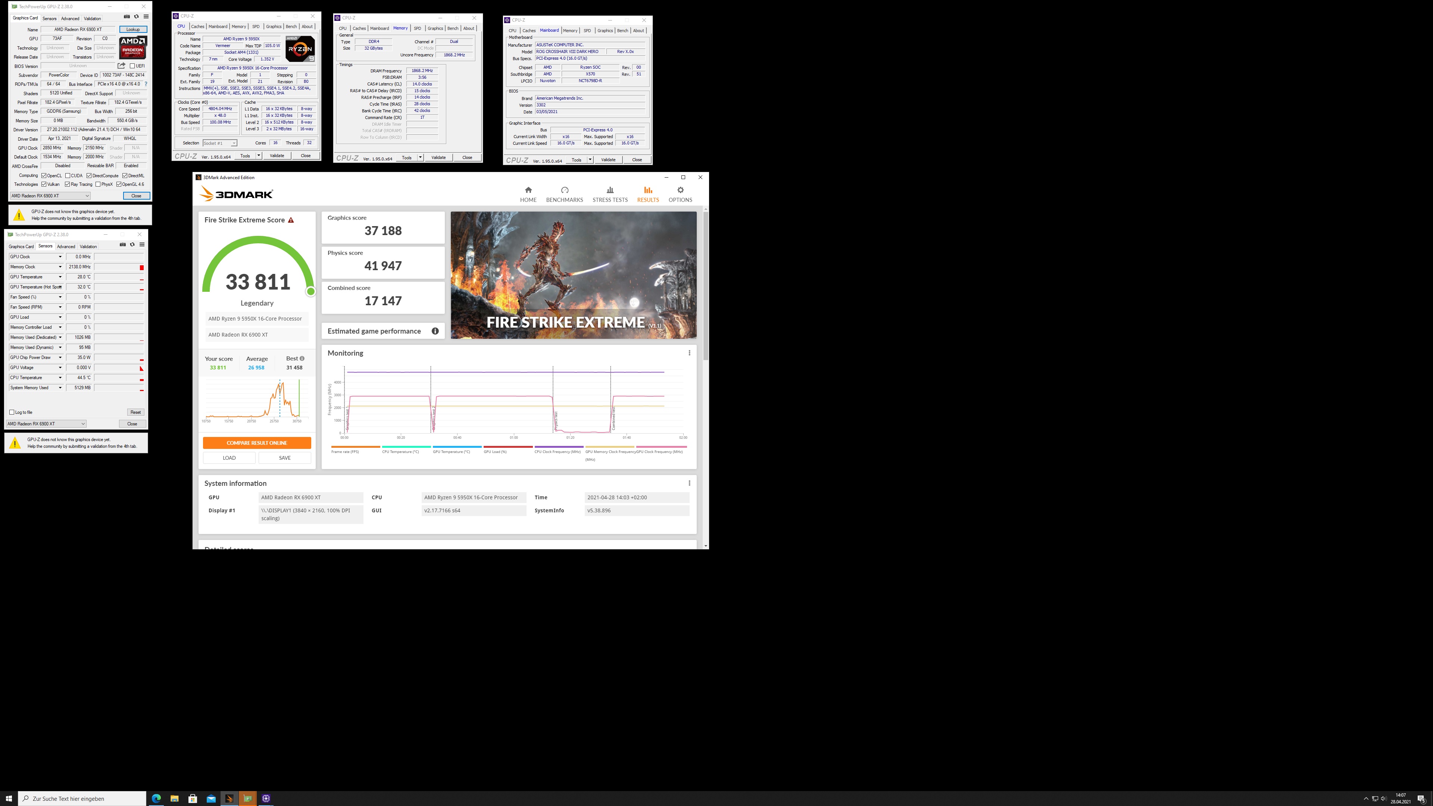The height and width of the screenshot is (806, 1433).
Task: Open File Explorer from the taskbar
Action: [174, 798]
